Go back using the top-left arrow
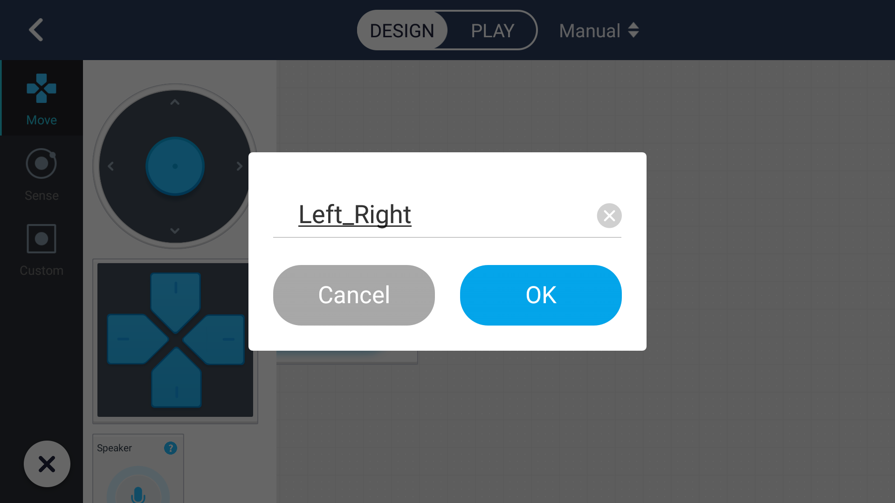Image resolution: width=895 pixels, height=503 pixels. [x=36, y=30]
